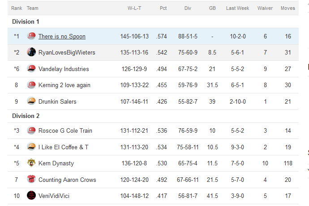The width and height of the screenshot is (309, 206).
Task: Open the Kern Dynasty pirate logo icon
Action: (x=31, y=163)
